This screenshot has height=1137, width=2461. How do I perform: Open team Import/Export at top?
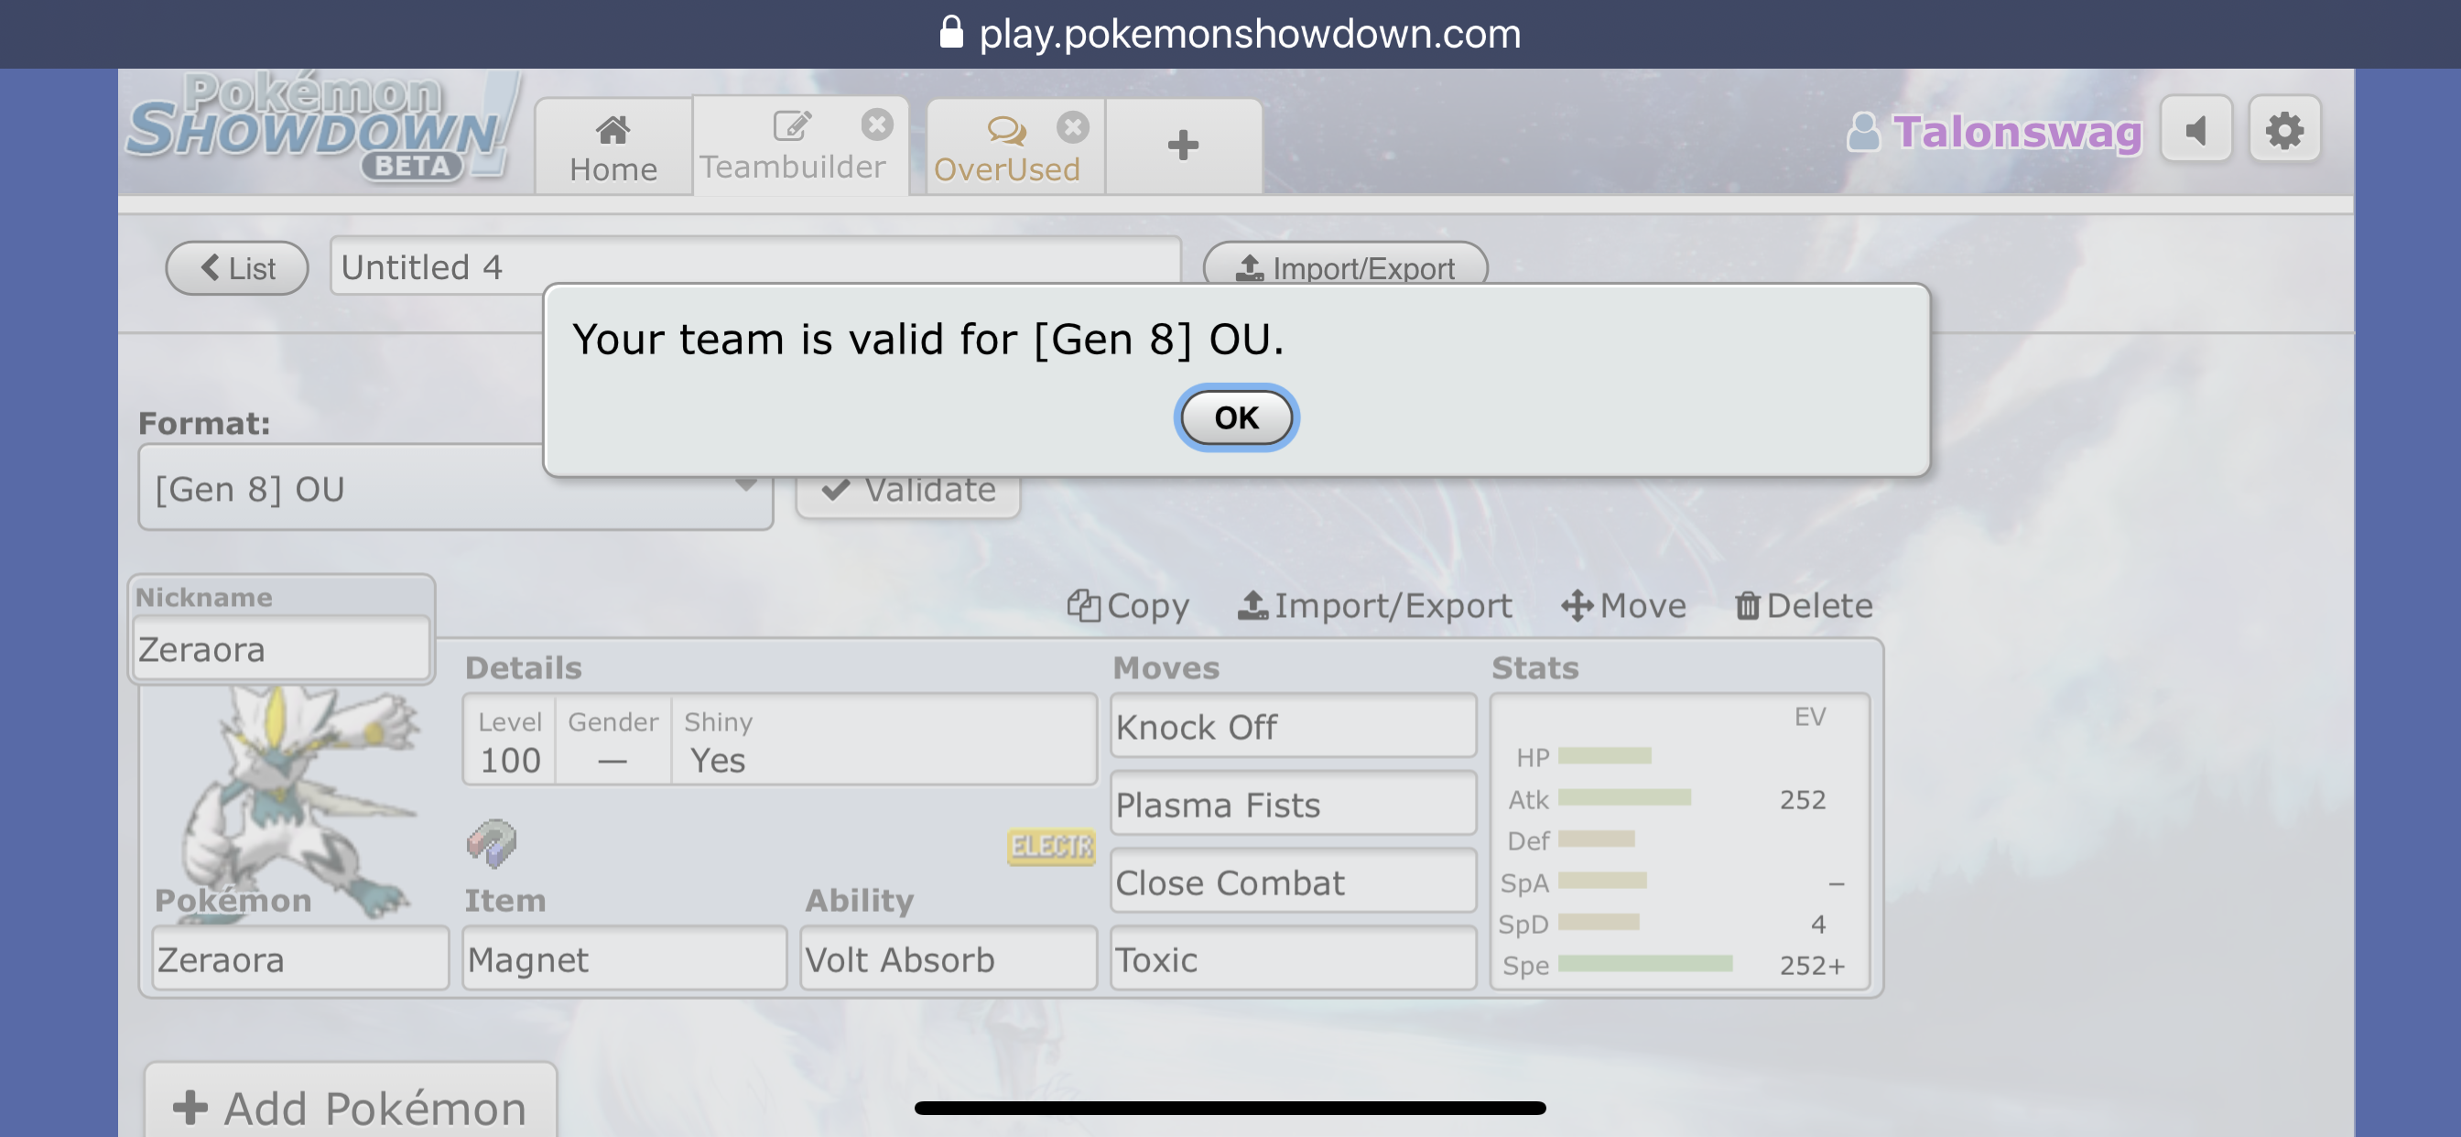[1345, 266]
